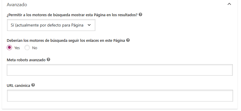This screenshot has height=111, width=241.
Task: Click the Avanzado section heading text
Action: [17, 5]
